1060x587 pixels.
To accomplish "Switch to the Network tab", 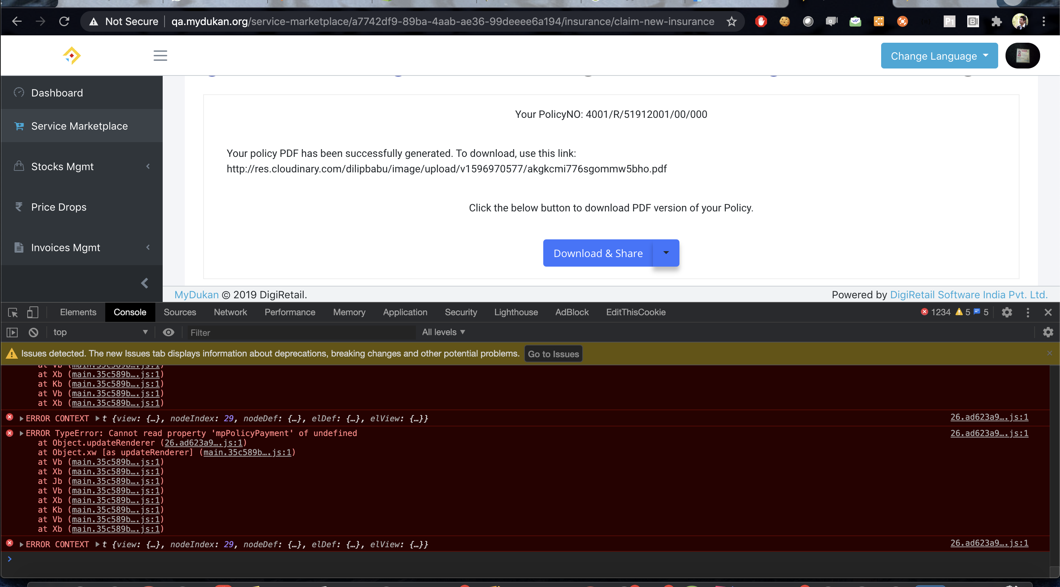I will (230, 312).
